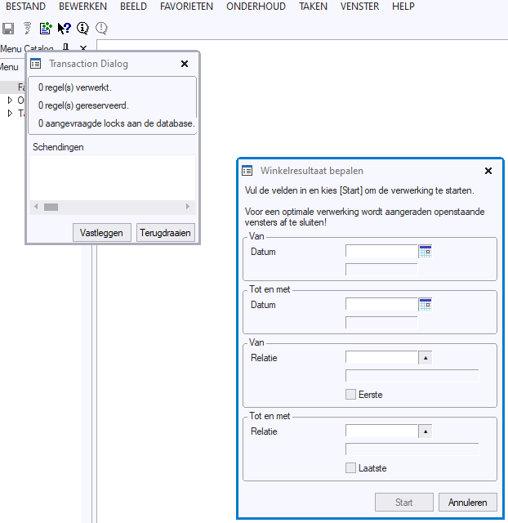Expand the tree node starting with T
This screenshot has width=508, height=523.
[10, 114]
